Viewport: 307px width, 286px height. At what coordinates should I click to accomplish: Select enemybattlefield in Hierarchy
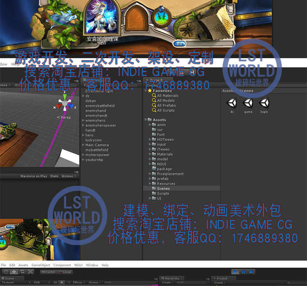[100, 106]
